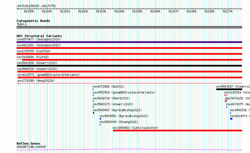Click the 81162k ruler tick label
This screenshot has width=250, height=153.
click(83, 11)
